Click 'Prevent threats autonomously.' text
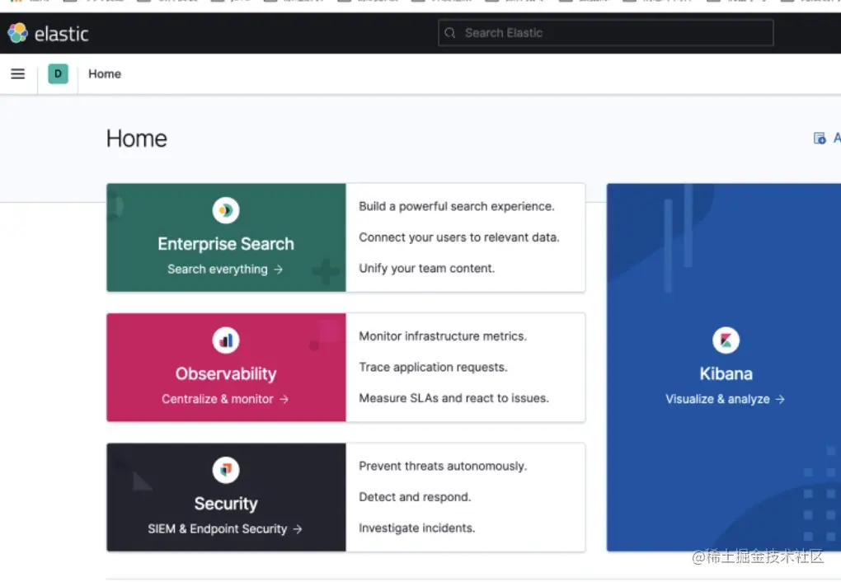The image size is (841, 582). [x=443, y=466]
